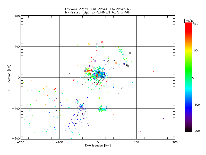Click the blue X marker at far left
This screenshot has width=206, height=155.
pyautogui.click(x=31, y=90)
